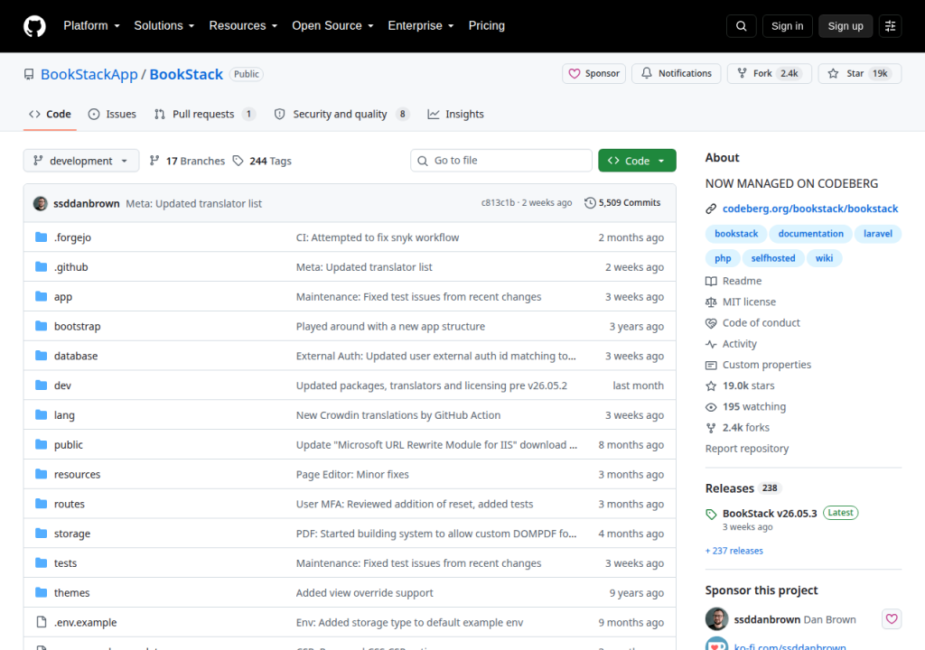Open the Releases 238 heading link
Image resolution: width=925 pixels, height=650 pixels.
coord(743,488)
